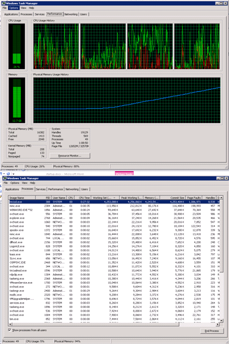The height and width of the screenshot is (344, 229).
Task: Click the left arrow of the horizontal scrollbar
Action: [x=10, y=324]
